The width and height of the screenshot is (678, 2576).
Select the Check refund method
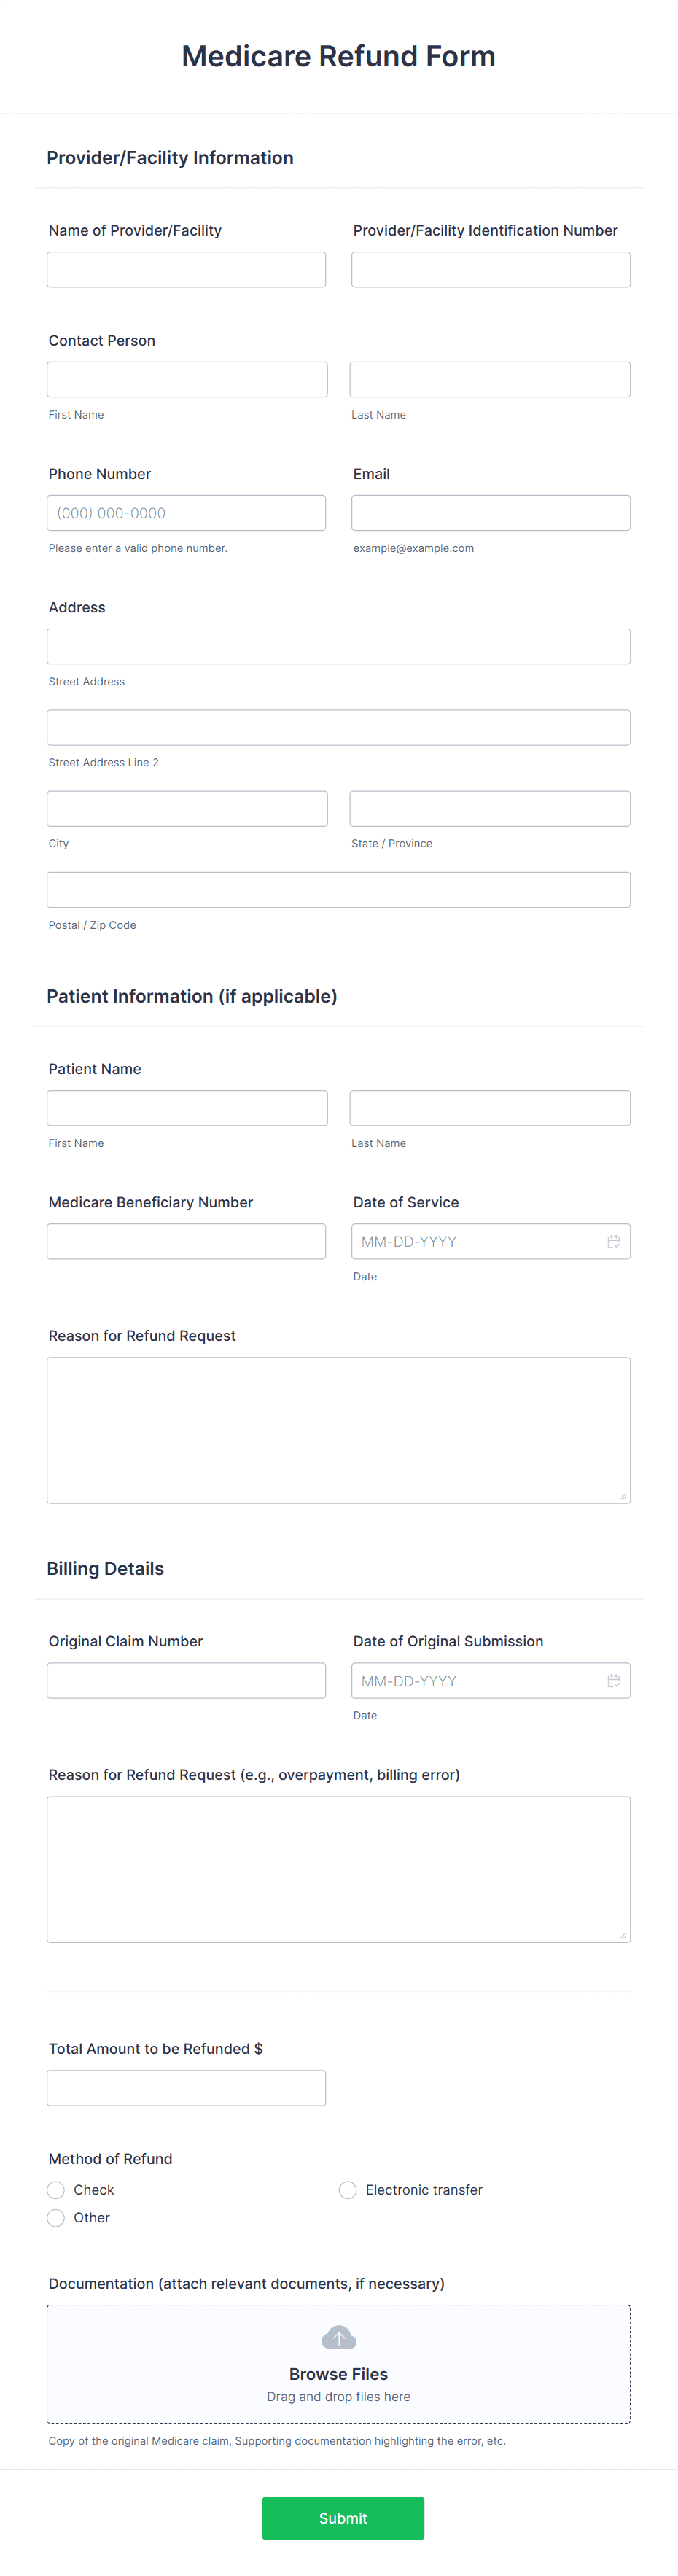56,2190
